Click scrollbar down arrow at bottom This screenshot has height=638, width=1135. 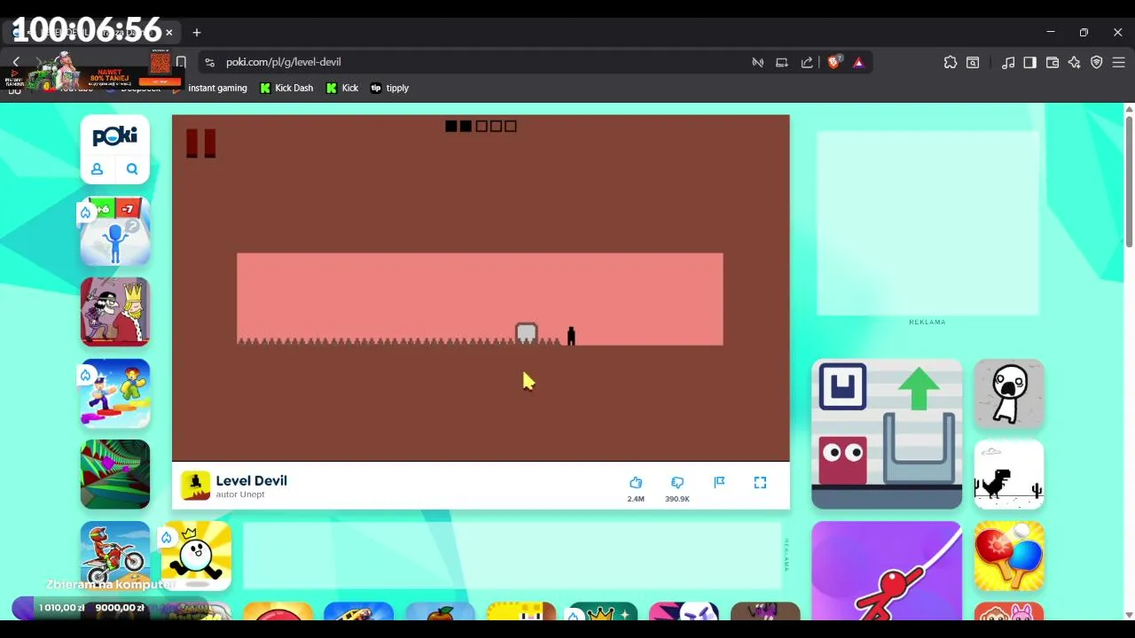(x=1129, y=614)
